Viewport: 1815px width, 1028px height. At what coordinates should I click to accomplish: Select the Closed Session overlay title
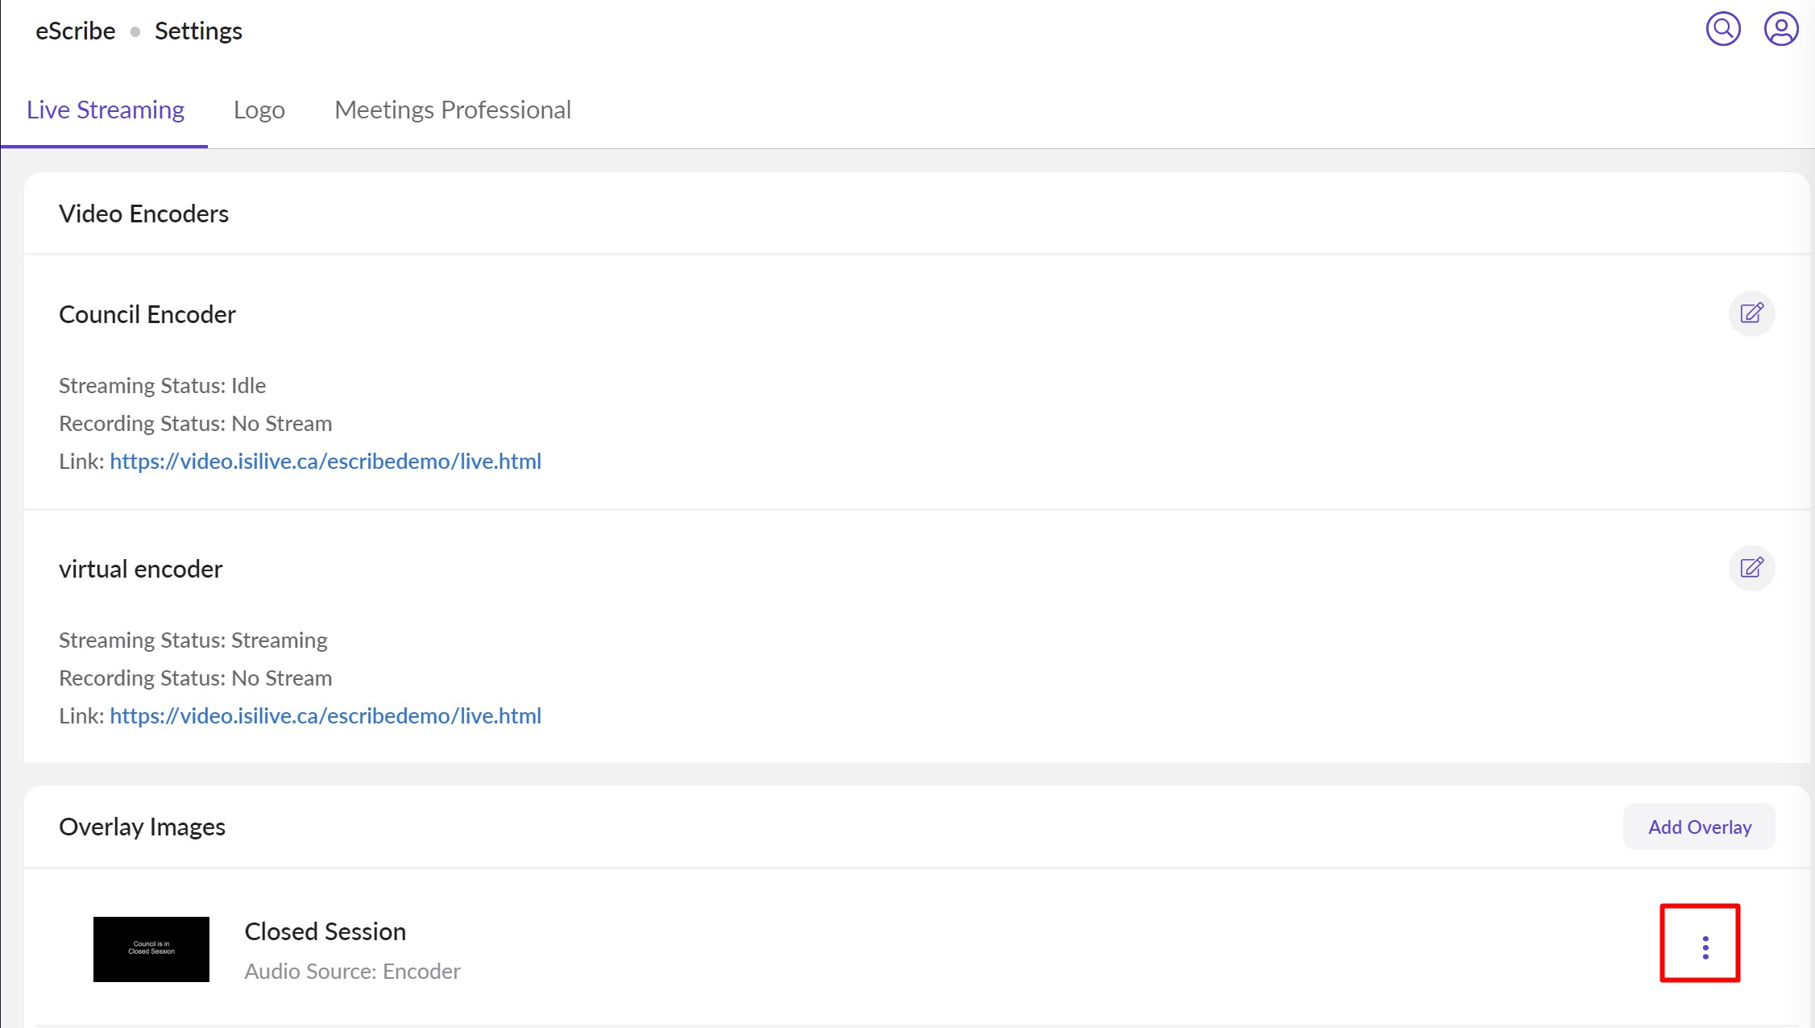(325, 931)
